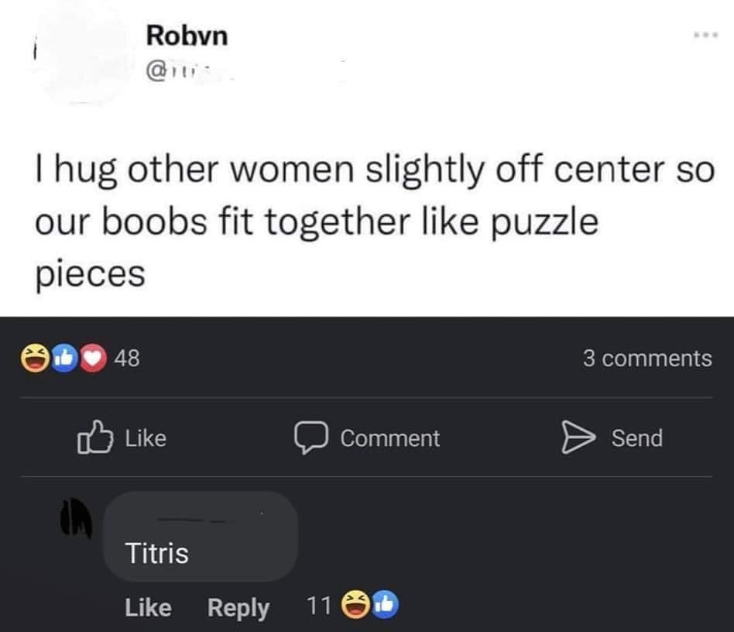Click the laughing emoji on the Titris comment
The width and height of the screenshot is (734, 632).
(x=356, y=606)
